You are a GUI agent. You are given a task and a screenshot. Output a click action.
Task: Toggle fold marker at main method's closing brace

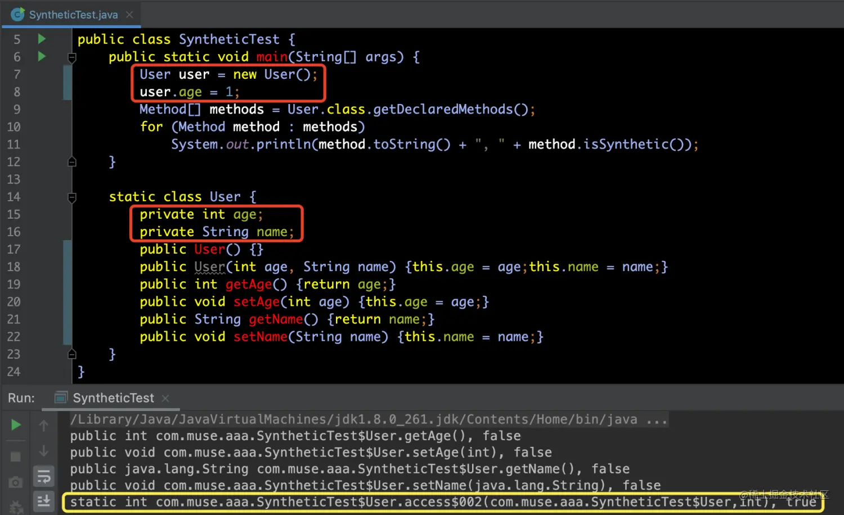tap(72, 162)
